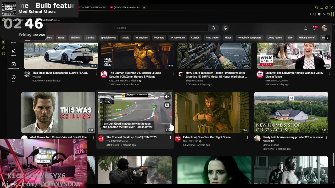This screenshot has width=335, height=188.
Task: Open the more options menu for the DTM 2025 video
Action: point(170,137)
